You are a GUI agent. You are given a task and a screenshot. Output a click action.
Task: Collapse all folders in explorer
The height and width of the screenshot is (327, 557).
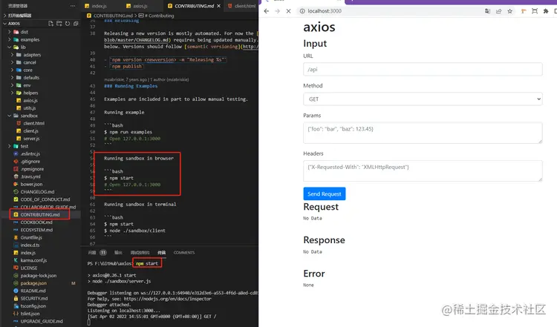click(x=76, y=24)
